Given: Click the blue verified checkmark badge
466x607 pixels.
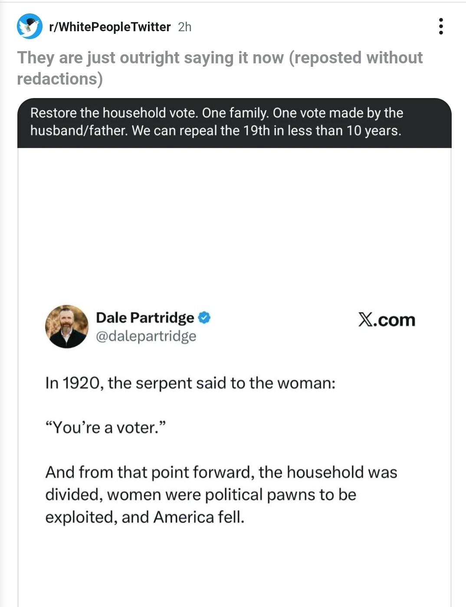Looking at the screenshot, I should click(x=204, y=318).
